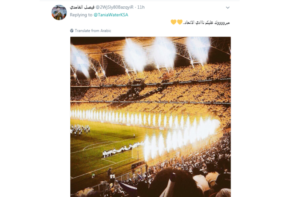
Task: Click the players lined up near the goal
Action: [121, 150]
